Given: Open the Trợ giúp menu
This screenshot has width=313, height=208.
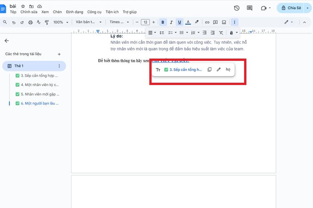Looking at the screenshot, I should [130, 12].
